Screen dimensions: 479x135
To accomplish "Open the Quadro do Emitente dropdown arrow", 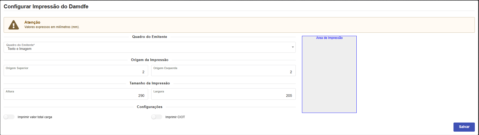I will pyautogui.click(x=293, y=47).
